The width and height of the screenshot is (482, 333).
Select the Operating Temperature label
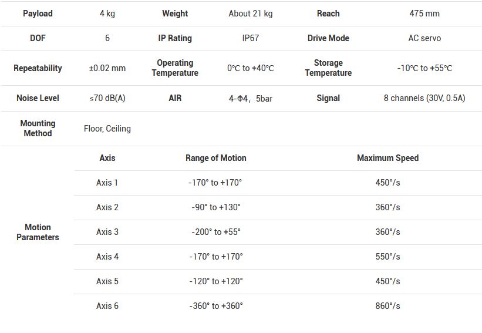pyautogui.click(x=175, y=68)
